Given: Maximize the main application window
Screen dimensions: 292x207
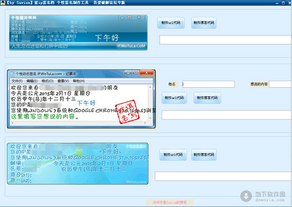Looking at the screenshot, I should tap(283, 3).
